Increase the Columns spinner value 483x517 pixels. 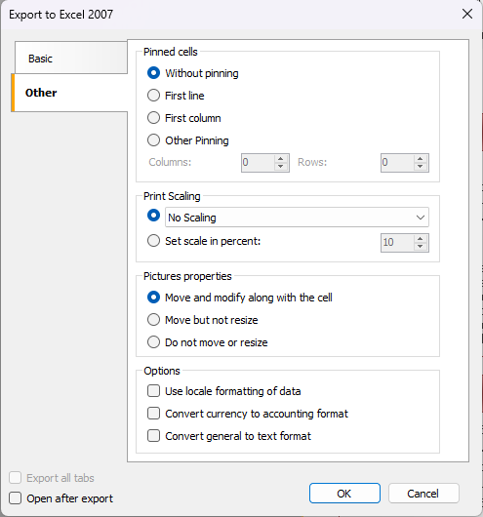click(280, 159)
